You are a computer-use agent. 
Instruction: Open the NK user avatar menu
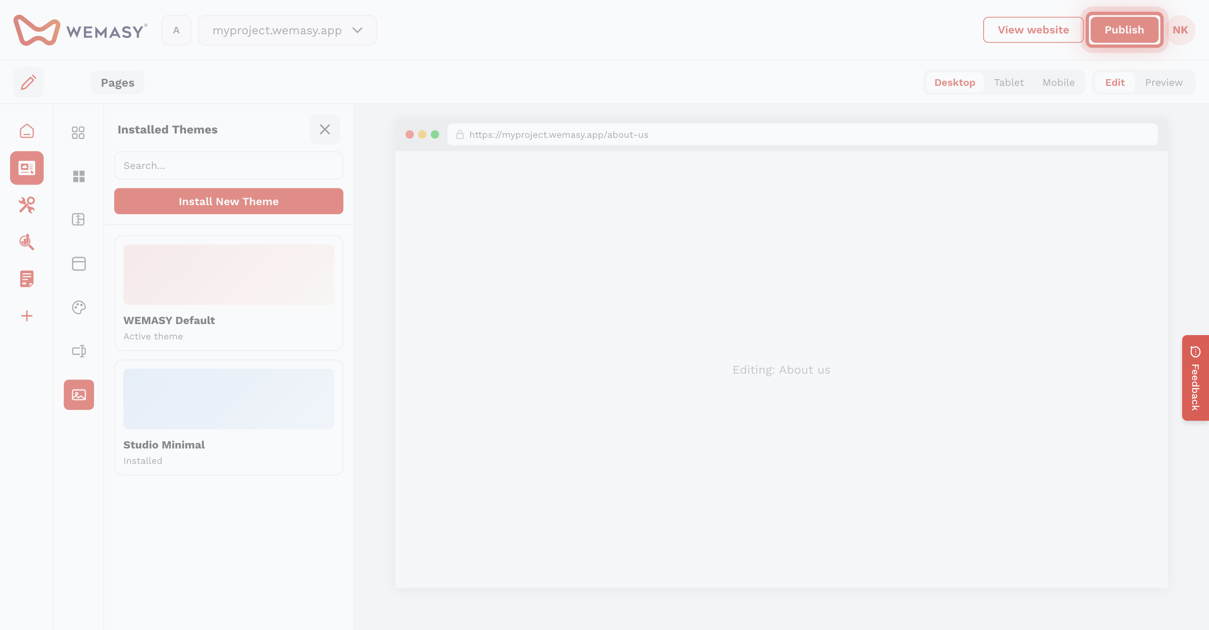(x=1180, y=30)
